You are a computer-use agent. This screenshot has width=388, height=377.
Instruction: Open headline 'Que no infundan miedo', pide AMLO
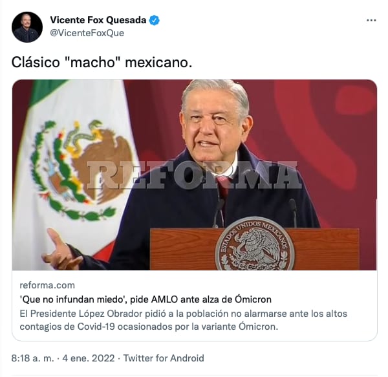[145, 299]
